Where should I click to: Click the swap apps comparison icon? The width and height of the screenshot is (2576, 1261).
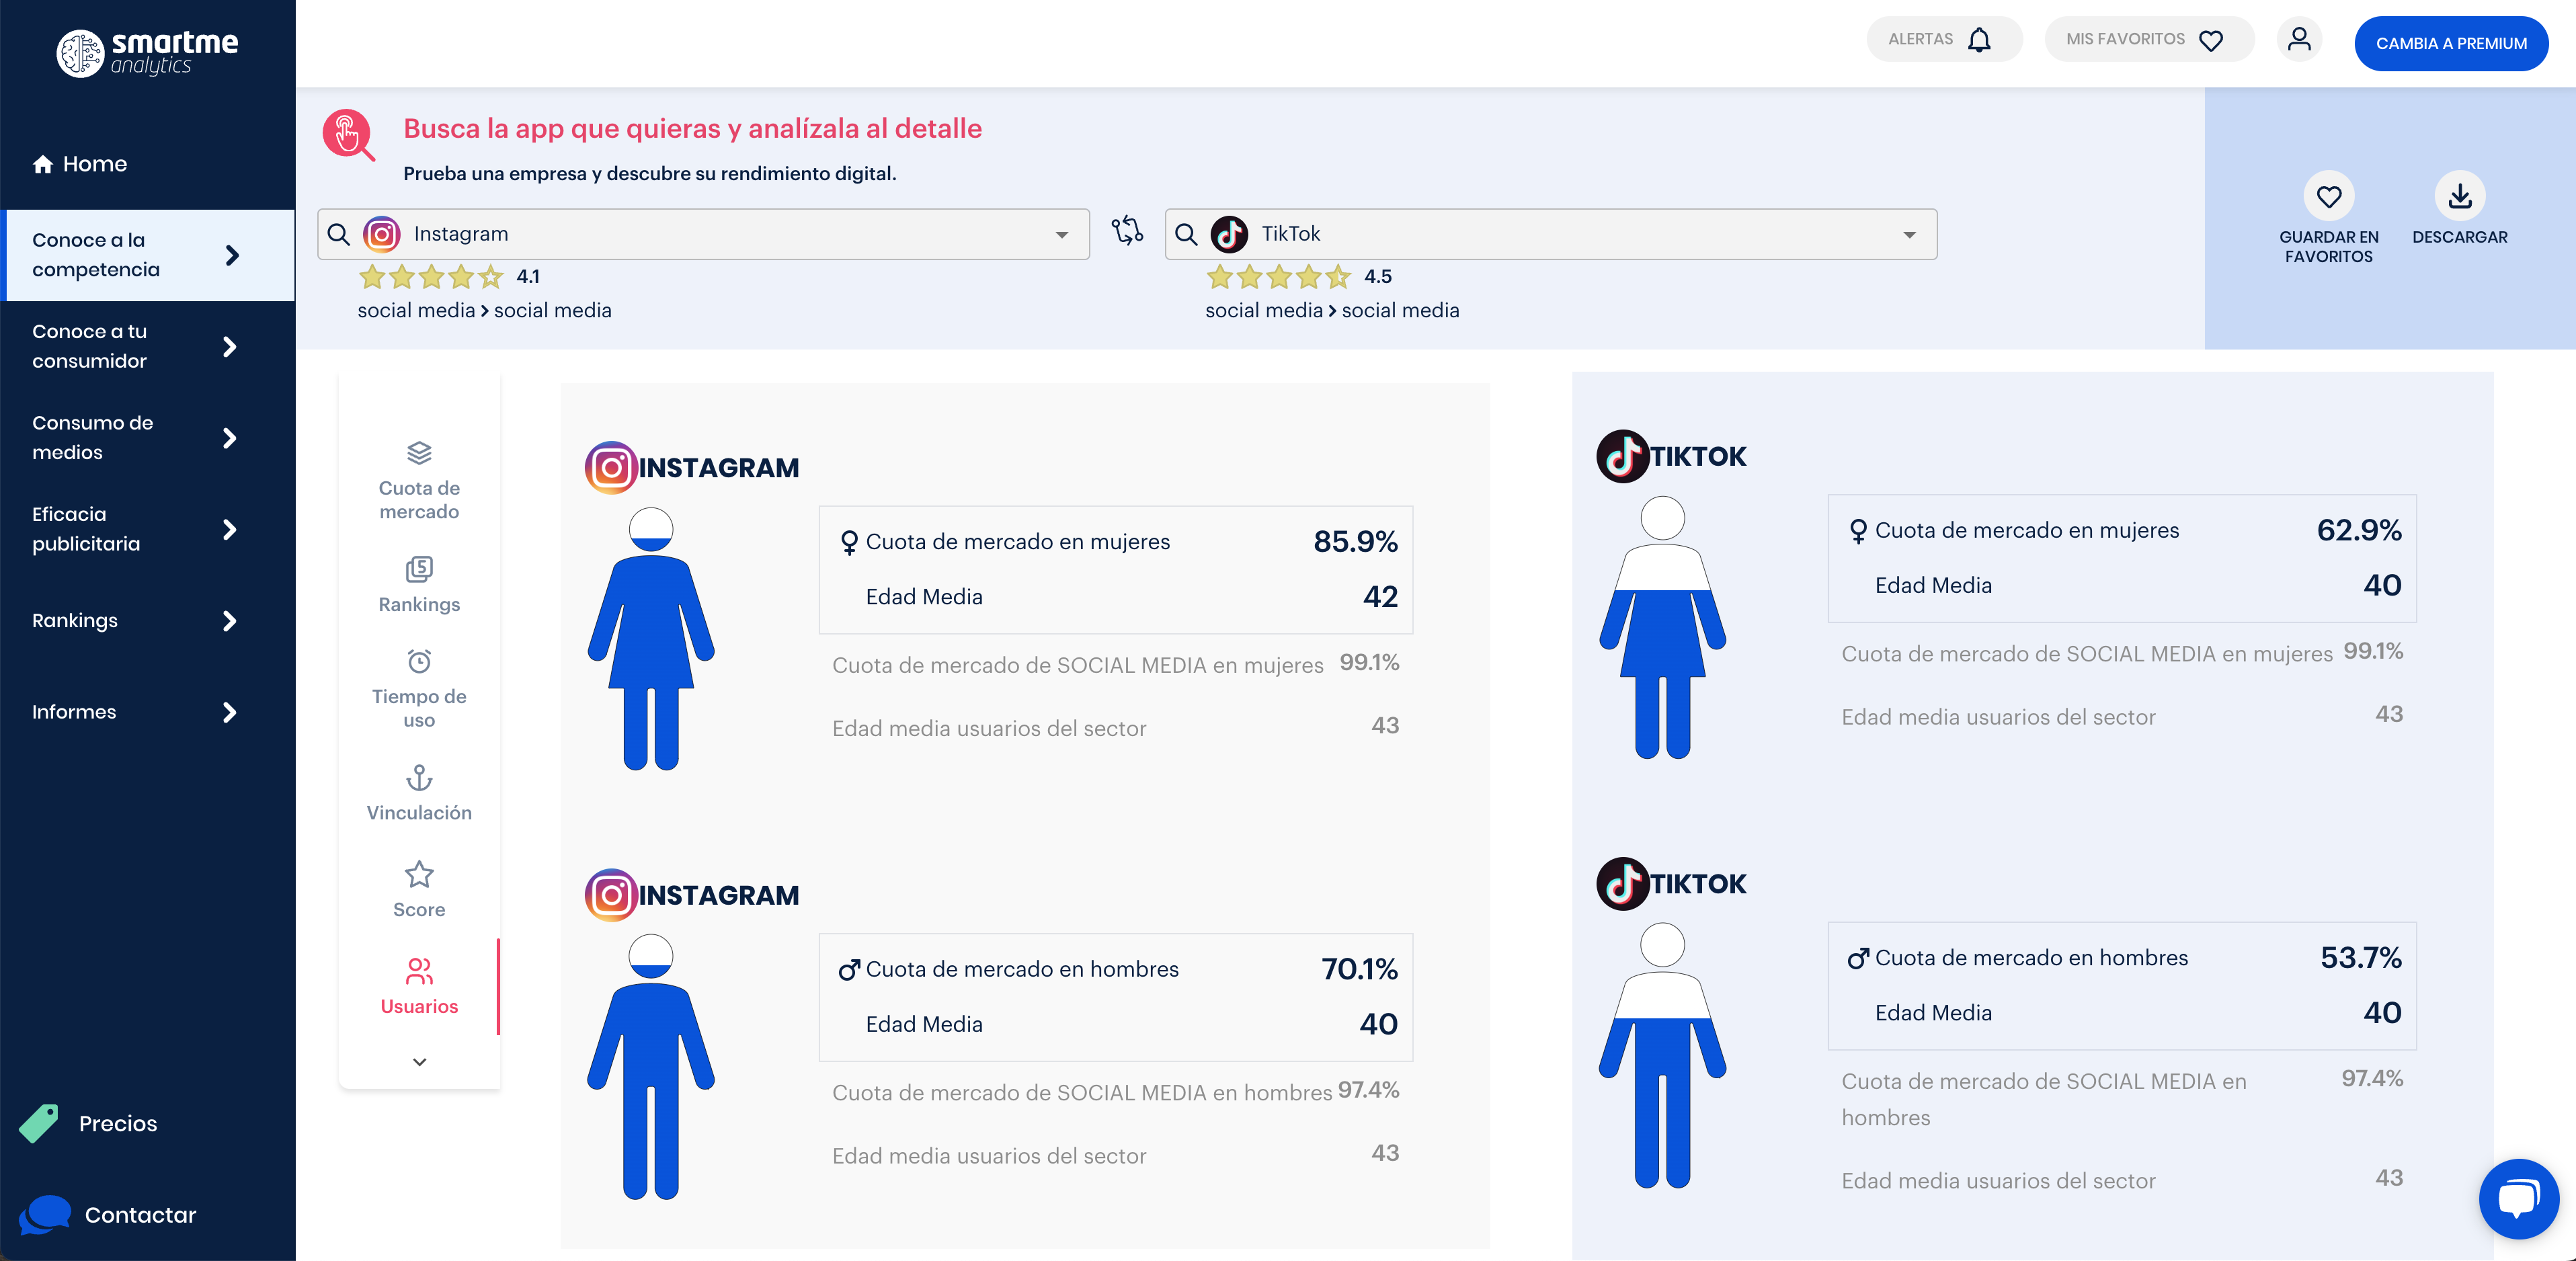click(x=1127, y=231)
